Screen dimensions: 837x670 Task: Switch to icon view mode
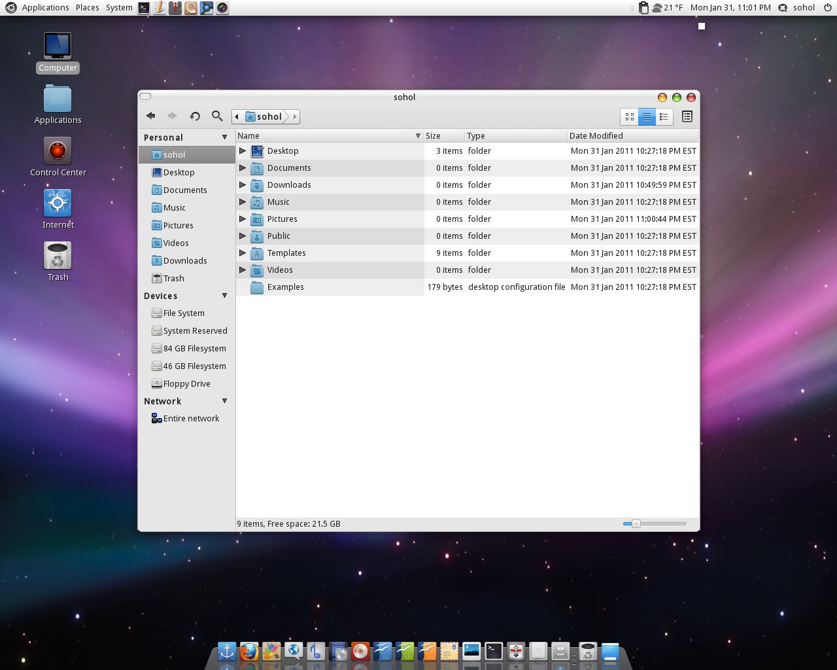(629, 116)
